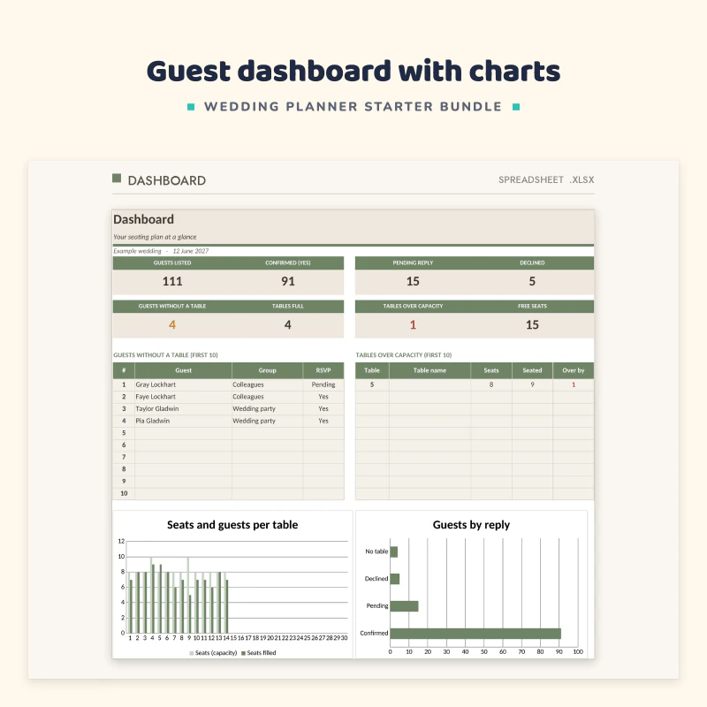This screenshot has height=707, width=707.
Task: Select the Free Seats value 15
Action: point(532,324)
